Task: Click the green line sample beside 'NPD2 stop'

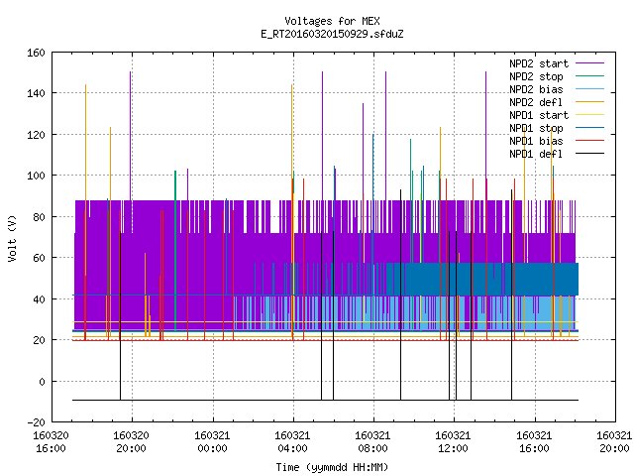Action: [589, 76]
